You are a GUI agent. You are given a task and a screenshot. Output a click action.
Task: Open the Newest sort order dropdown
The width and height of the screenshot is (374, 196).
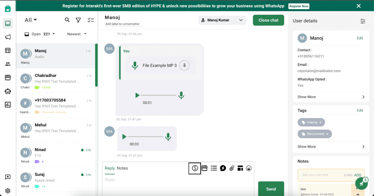tap(76, 34)
